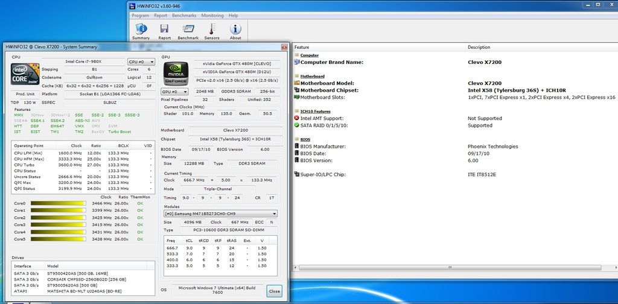Select the MATSHITA BD-MLT UJ240AS drive row

pyautogui.click(x=83, y=291)
